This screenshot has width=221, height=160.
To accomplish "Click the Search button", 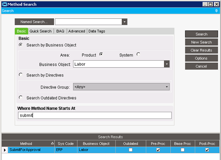I will coord(201,34).
